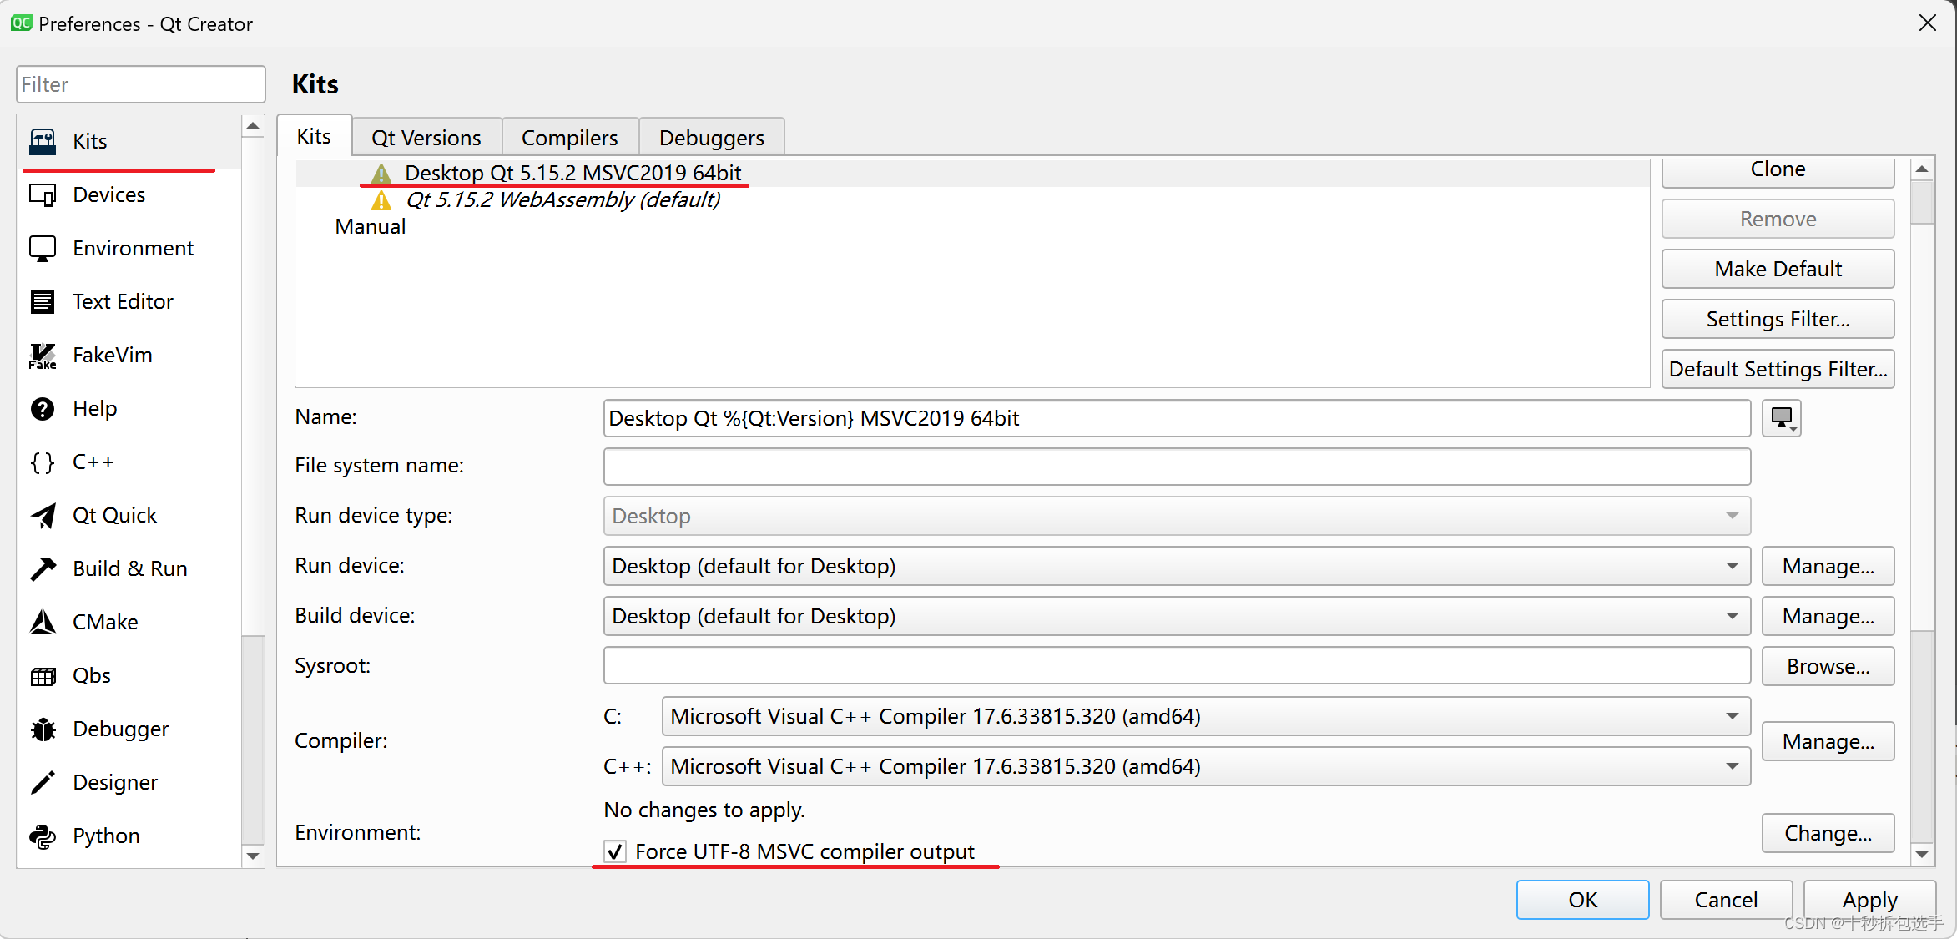
Task: Open the Debugger settings category
Action: tap(130, 729)
